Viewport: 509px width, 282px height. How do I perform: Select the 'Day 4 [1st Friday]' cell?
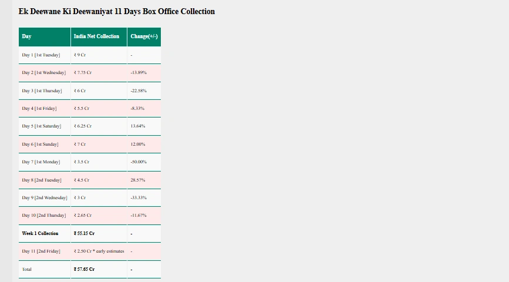(x=39, y=109)
